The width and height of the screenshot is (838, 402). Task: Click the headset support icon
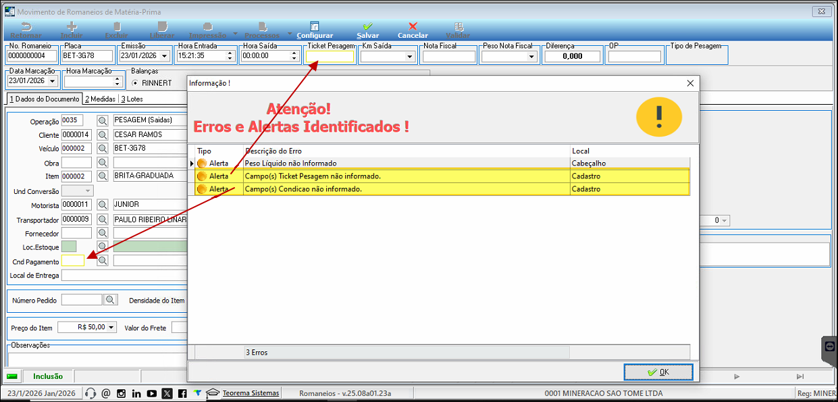[90, 394]
